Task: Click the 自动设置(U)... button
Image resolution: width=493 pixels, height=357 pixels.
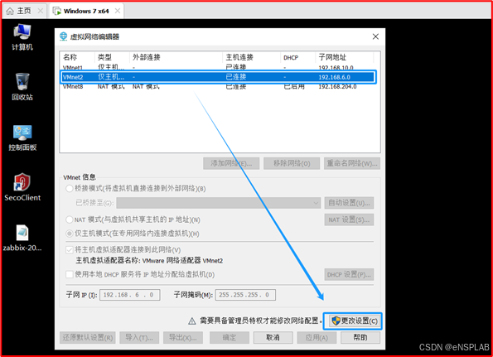Action: pyautogui.click(x=349, y=203)
